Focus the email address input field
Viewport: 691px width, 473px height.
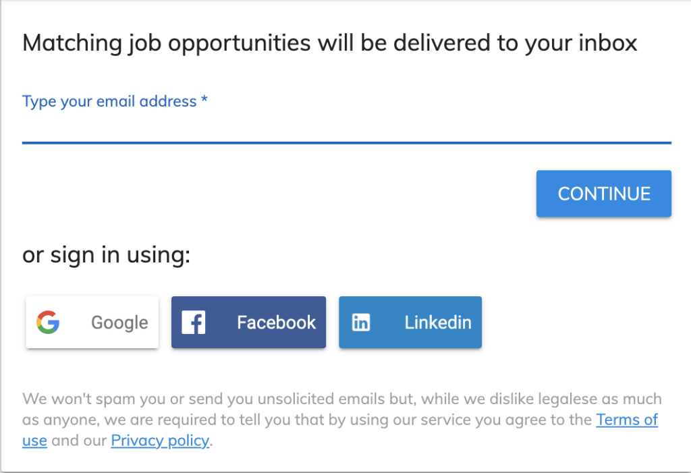click(346, 126)
